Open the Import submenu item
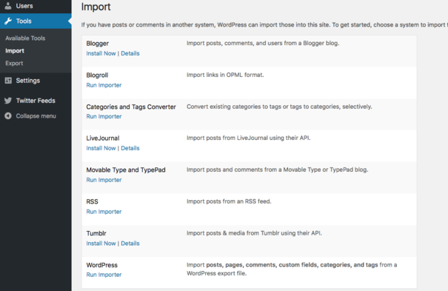 coord(15,50)
